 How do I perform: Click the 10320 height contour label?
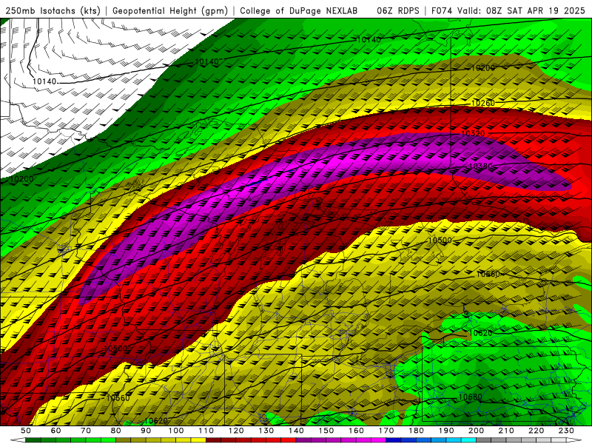point(473,133)
